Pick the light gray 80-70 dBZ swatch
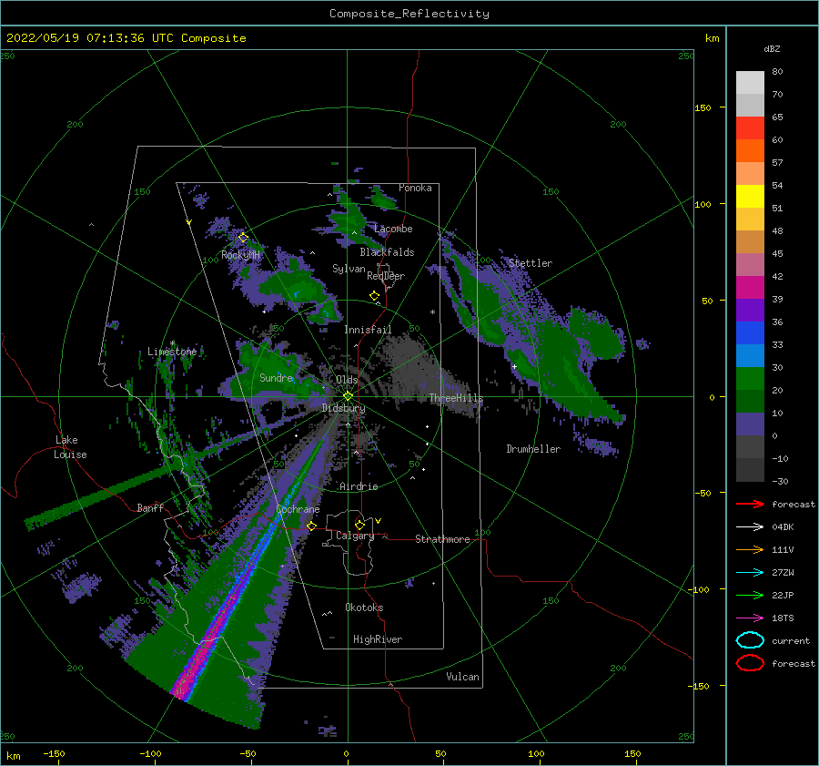 [x=750, y=83]
